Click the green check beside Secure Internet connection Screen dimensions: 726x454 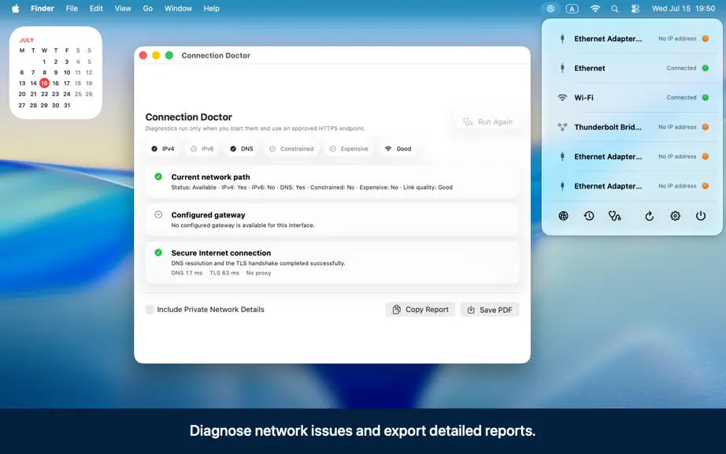pyautogui.click(x=158, y=252)
